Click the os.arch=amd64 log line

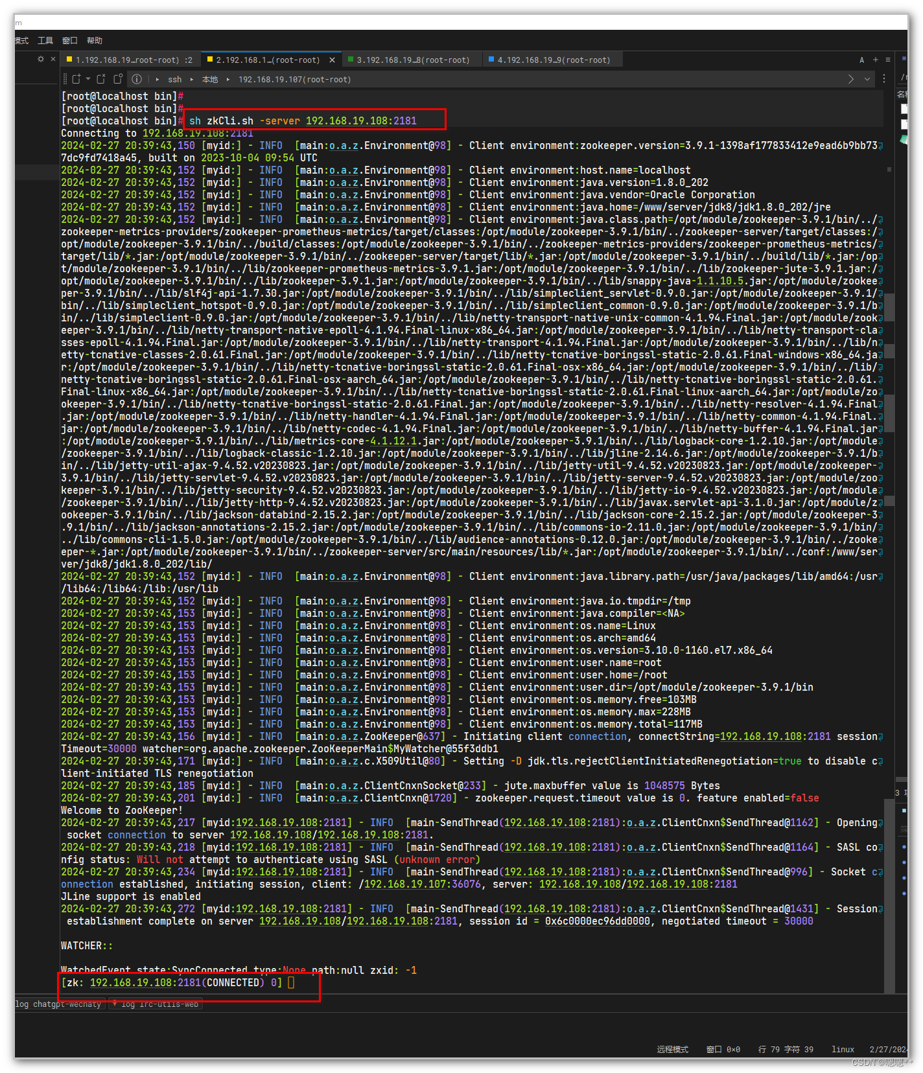point(358,638)
